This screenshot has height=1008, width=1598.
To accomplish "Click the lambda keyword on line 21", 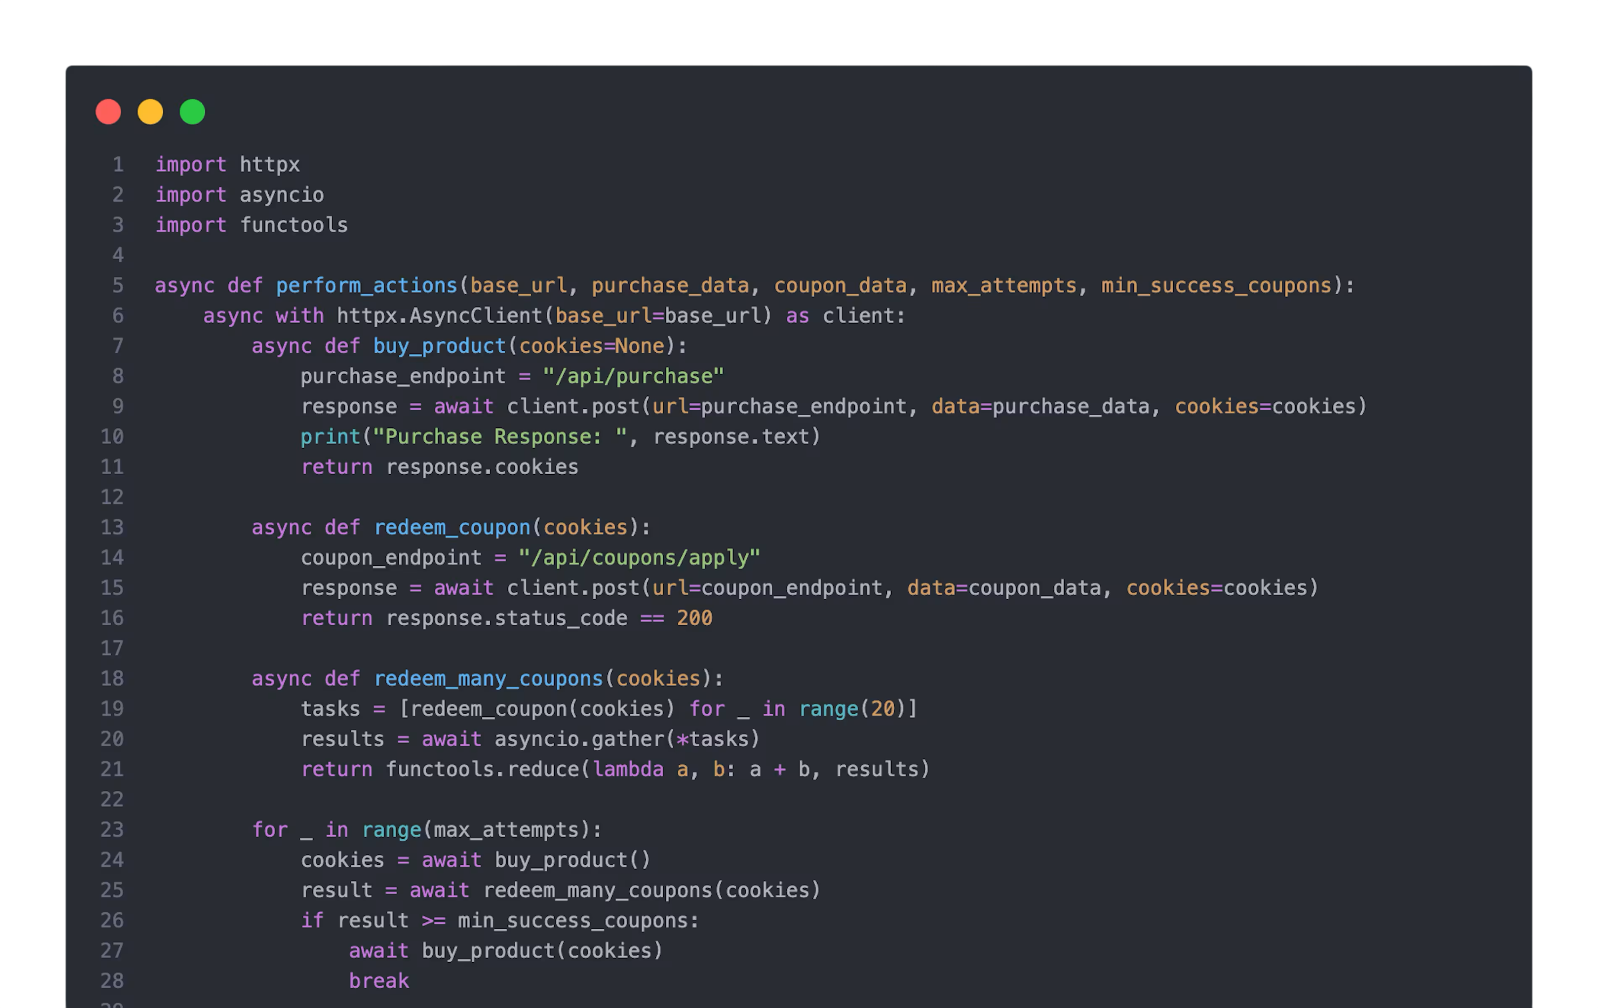I will coord(628,769).
